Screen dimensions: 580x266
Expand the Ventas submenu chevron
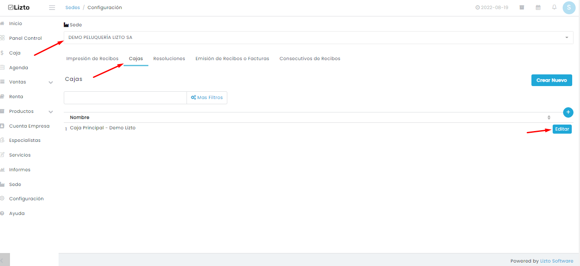tap(51, 82)
